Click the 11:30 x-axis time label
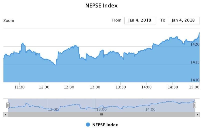Image resolution: width=203 pixels, height=135 pixels. tap(20, 87)
